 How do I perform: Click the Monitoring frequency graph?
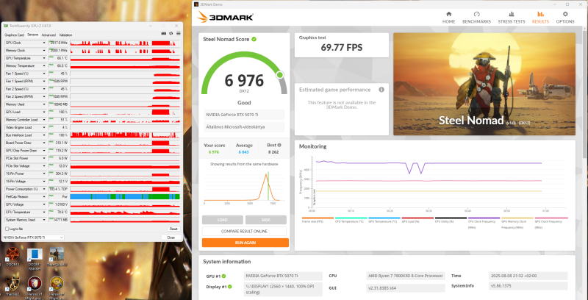437,182
